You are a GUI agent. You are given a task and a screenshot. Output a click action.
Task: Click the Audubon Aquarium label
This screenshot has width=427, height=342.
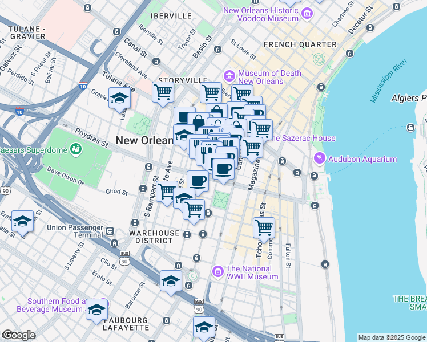tap(362, 159)
